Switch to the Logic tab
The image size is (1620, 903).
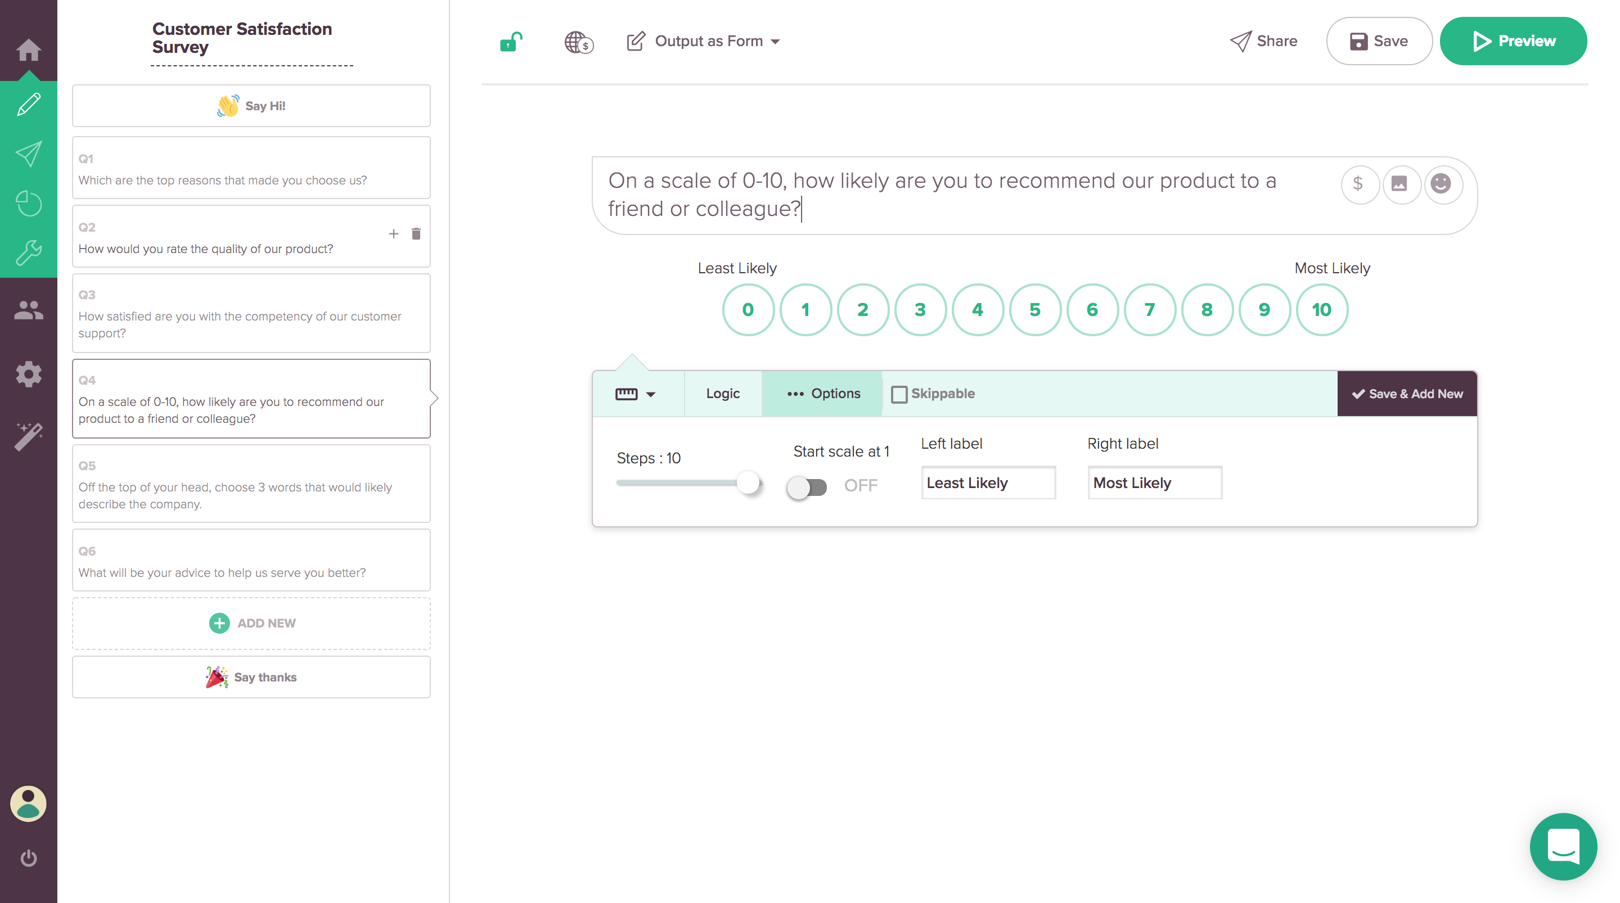tap(723, 394)
